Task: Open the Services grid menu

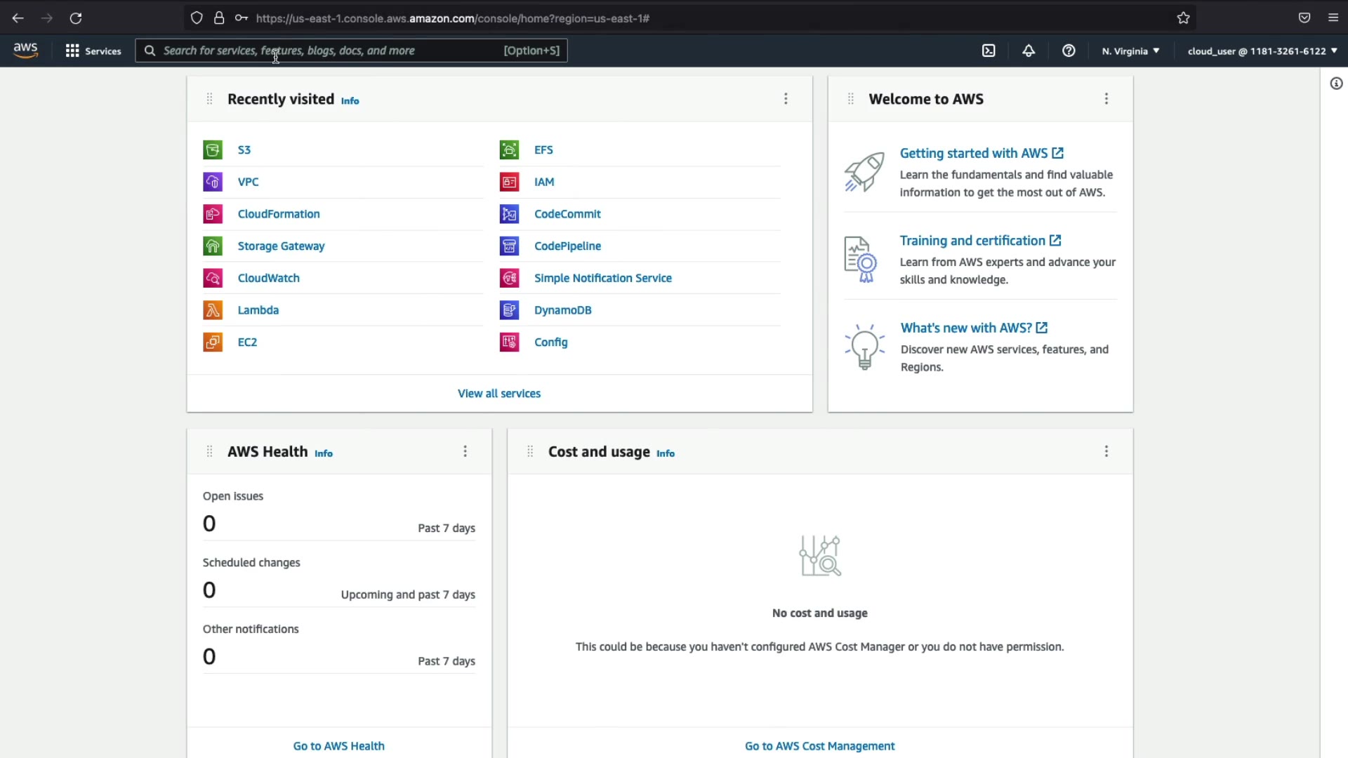Action: pyautogui.click(x=93, y=51)
